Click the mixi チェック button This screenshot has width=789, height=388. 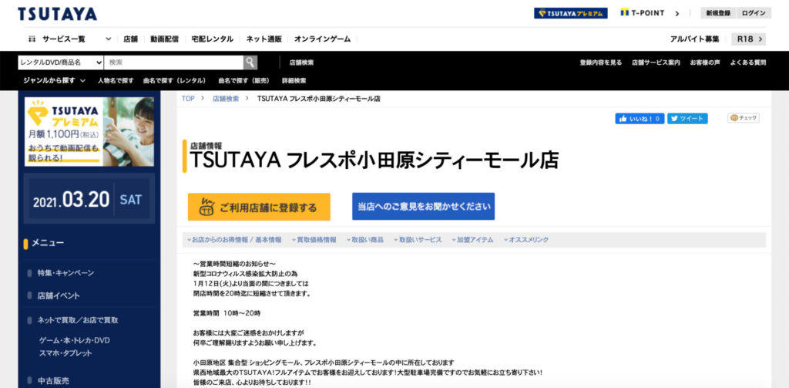point(744,118)
